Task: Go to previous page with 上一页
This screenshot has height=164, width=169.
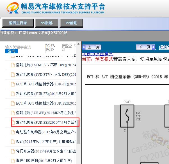Action: 92,47
